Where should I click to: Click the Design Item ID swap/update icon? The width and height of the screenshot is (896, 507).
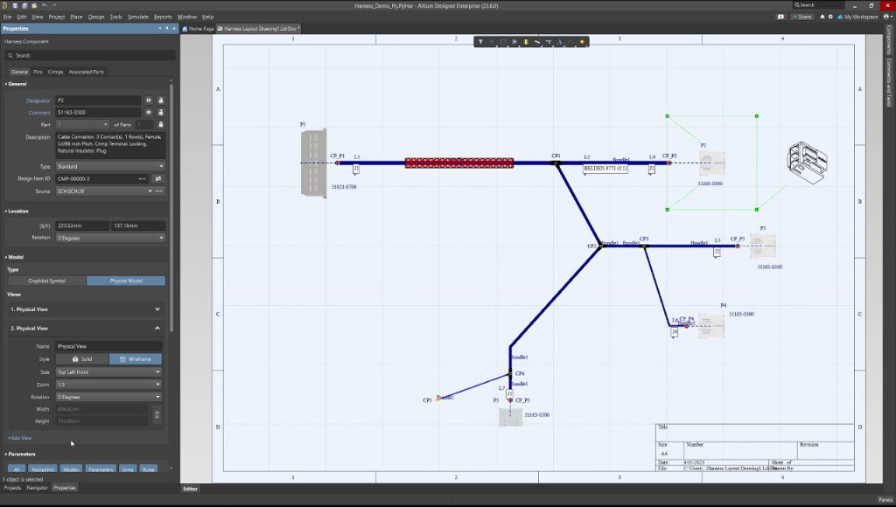pos(158,178)
